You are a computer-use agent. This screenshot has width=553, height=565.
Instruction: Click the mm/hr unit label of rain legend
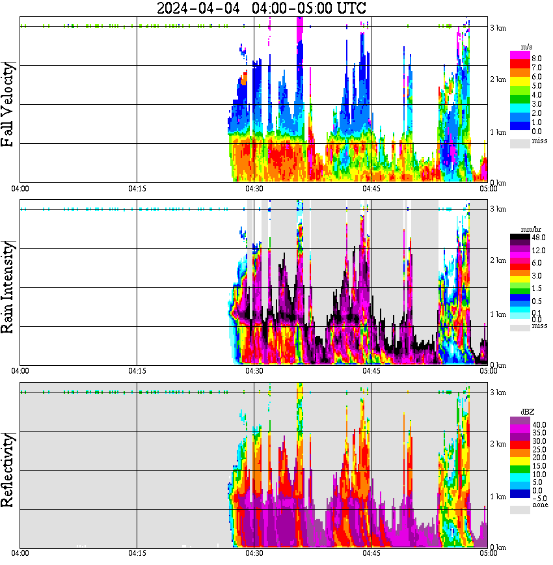click(531, 230)
